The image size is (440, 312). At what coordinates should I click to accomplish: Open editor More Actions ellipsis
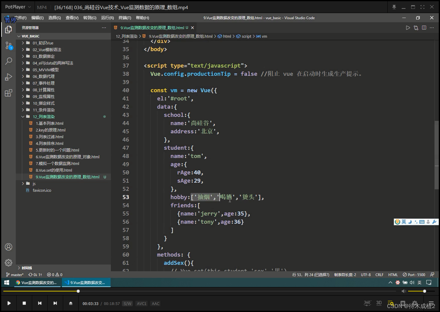click(432, 28)
